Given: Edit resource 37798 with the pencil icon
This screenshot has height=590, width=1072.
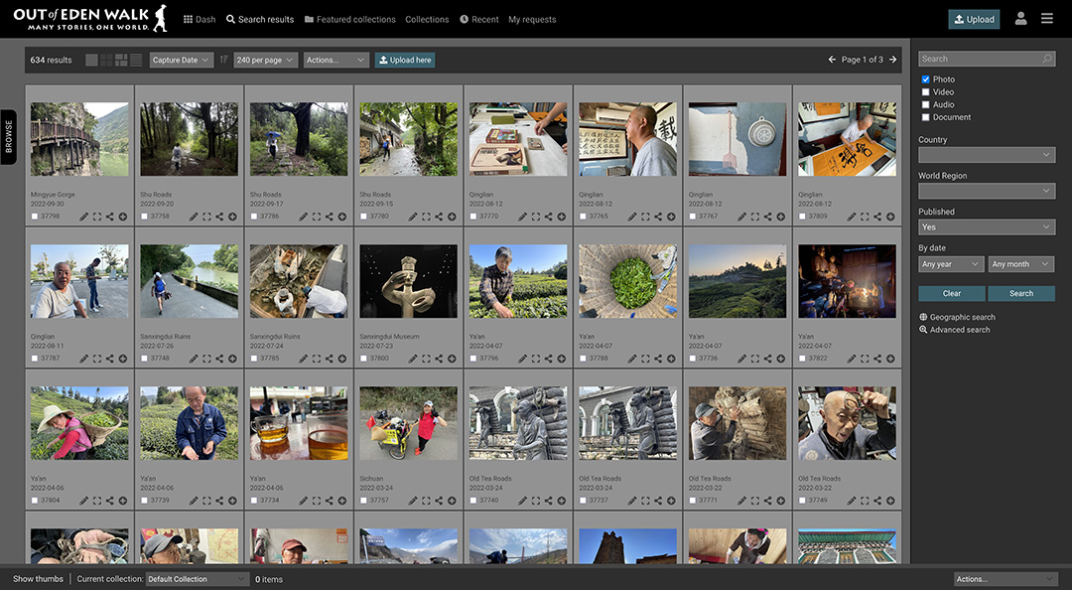Looking at the screenshot, I should pos(83,217).
